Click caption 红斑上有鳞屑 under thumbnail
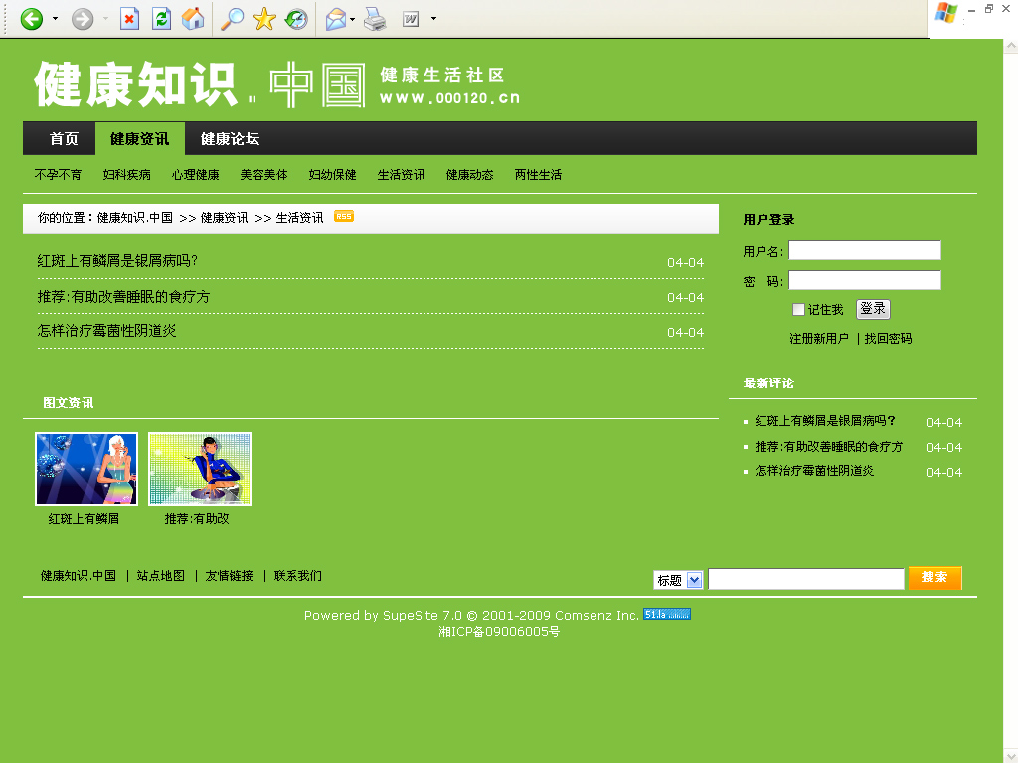Image resolution: width=1018 pixels, height=763 pixels. [x=84, y=518]
